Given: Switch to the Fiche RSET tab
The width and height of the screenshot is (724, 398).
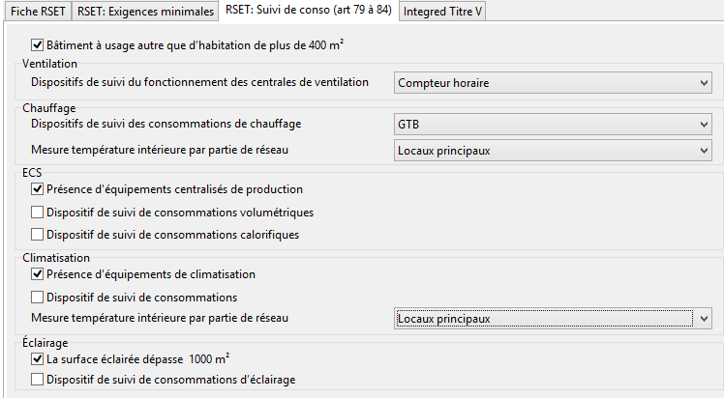Looking at the screenshot, I should pos(38,11).
